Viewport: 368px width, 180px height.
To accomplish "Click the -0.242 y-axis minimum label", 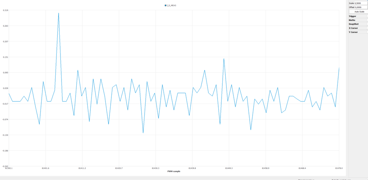I will (x=5, y=166).
